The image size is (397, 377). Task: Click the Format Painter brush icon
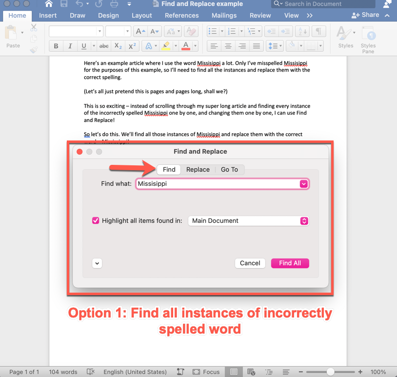34,50
